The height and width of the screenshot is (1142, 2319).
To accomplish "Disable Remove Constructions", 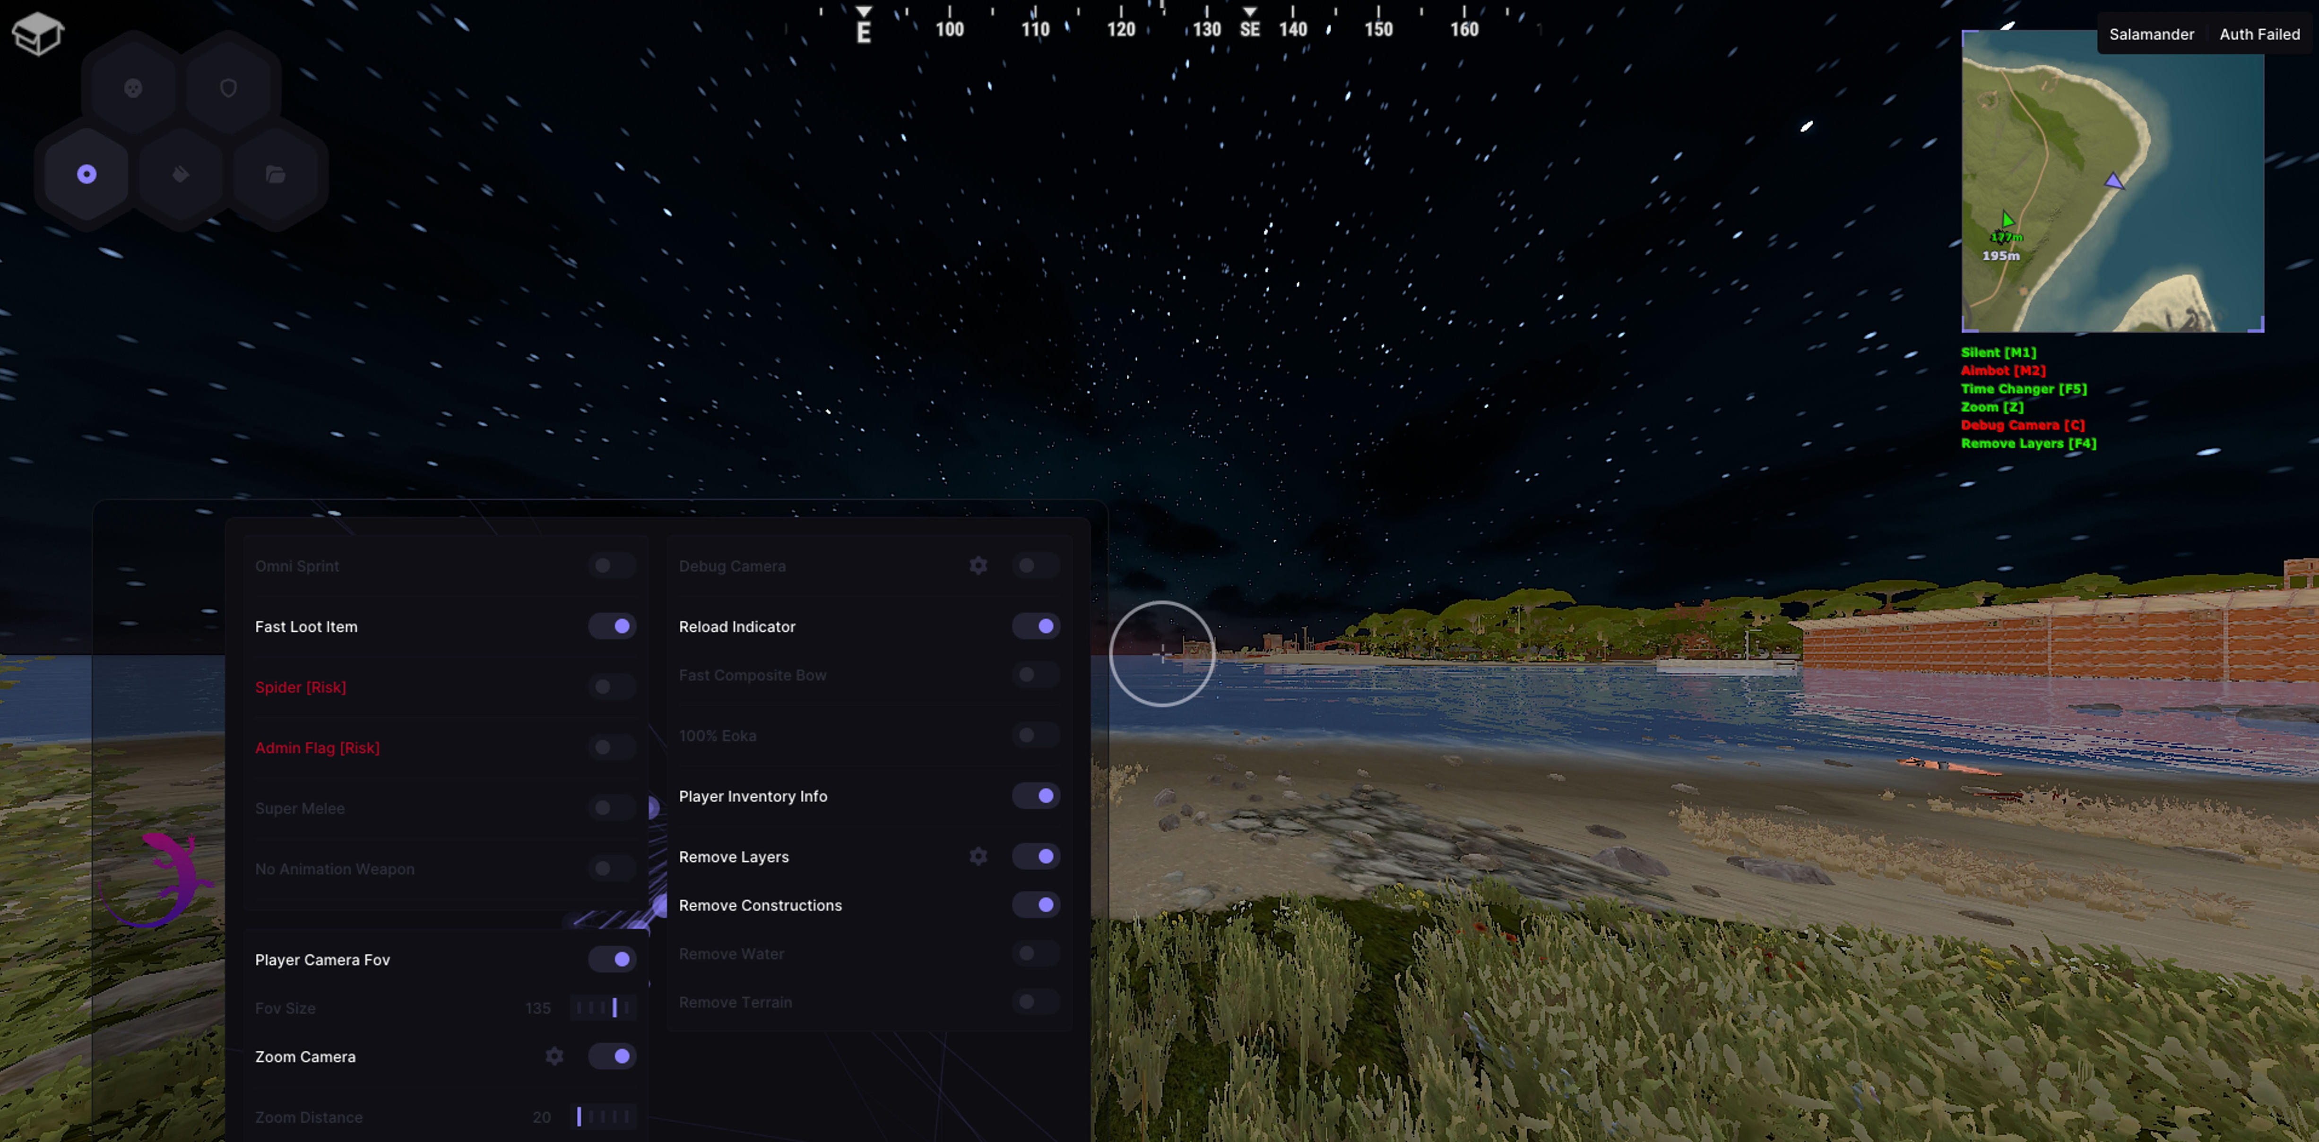I will (1042, 904).
